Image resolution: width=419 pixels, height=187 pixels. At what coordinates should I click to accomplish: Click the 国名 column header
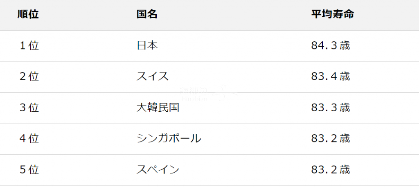point(147,14)
